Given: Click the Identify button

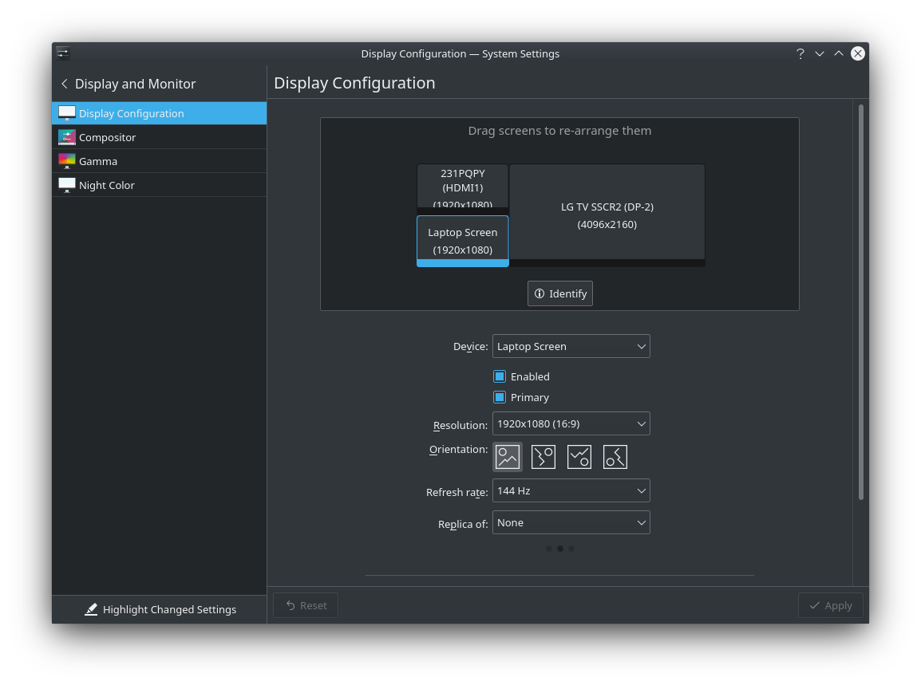Looking at the screenshot, I should [x=559, y=293].
